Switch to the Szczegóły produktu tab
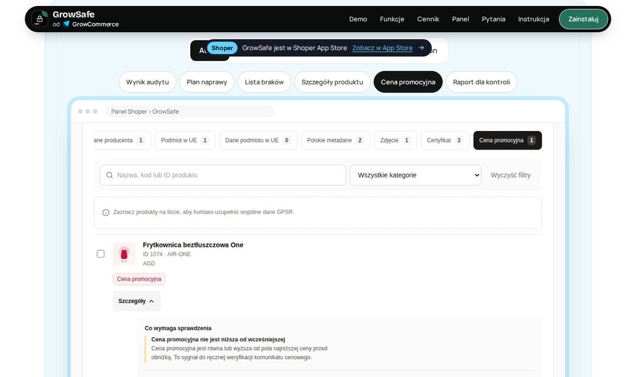This screenshot has width=636, height=377. (x=332, y=82)
